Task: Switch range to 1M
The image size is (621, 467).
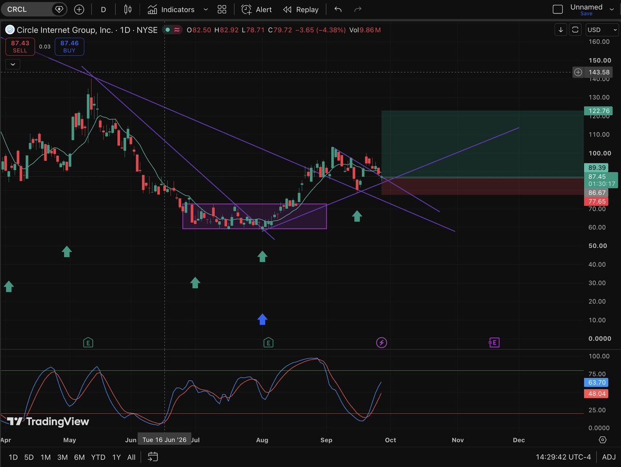Action: (x=46, y=457)
